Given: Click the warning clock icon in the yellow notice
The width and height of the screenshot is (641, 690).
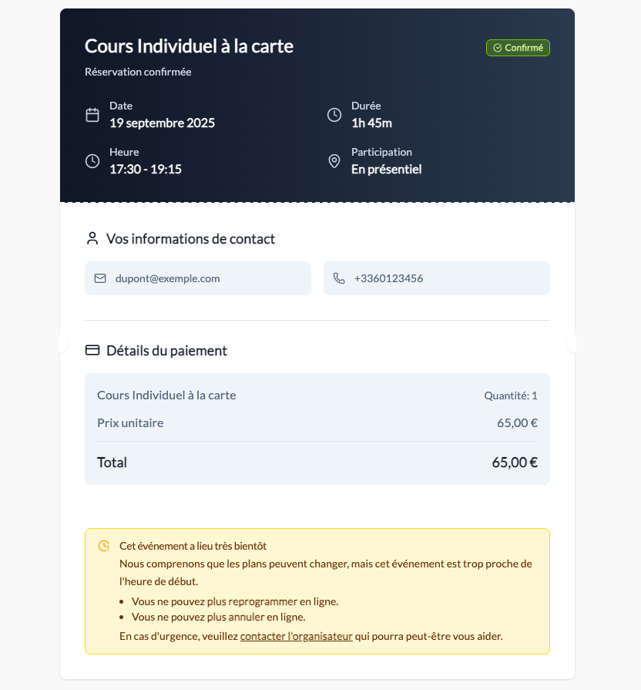Looking at the screenshot, I should coord(102,546).
